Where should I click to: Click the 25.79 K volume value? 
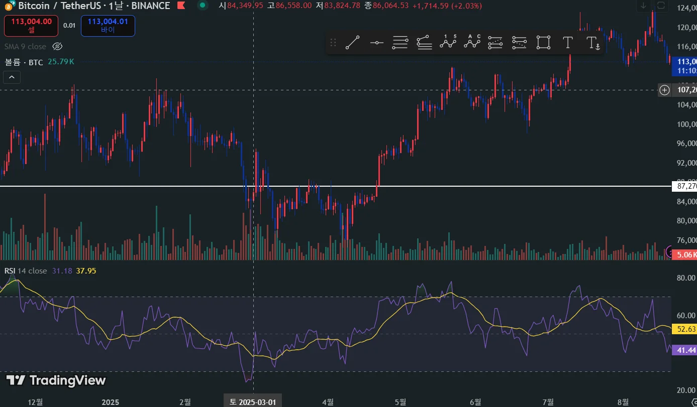click(61, 62)
